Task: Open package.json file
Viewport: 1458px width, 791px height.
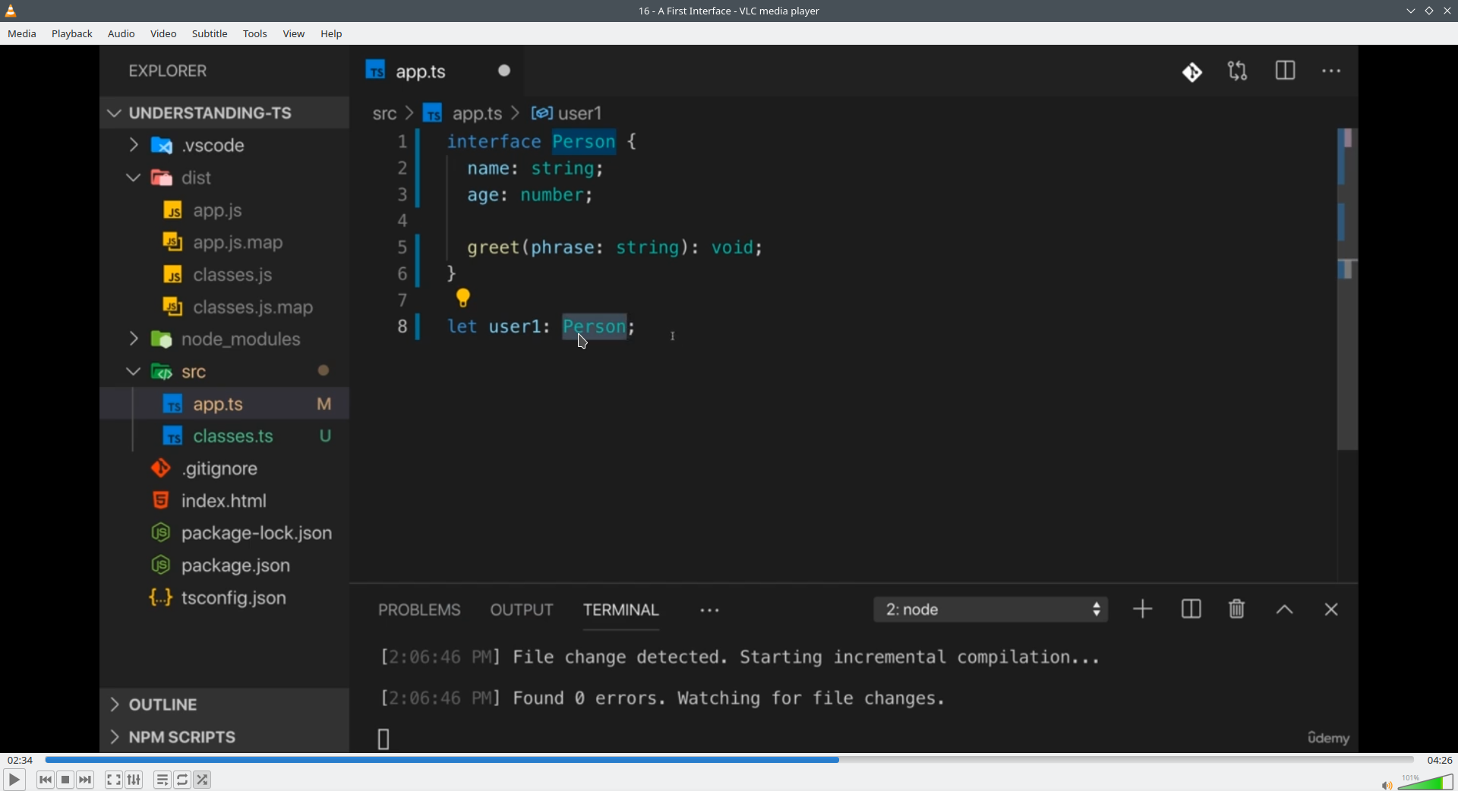Action: (224, 566)
